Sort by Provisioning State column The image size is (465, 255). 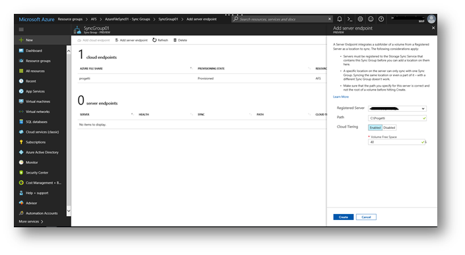[211, 69]
